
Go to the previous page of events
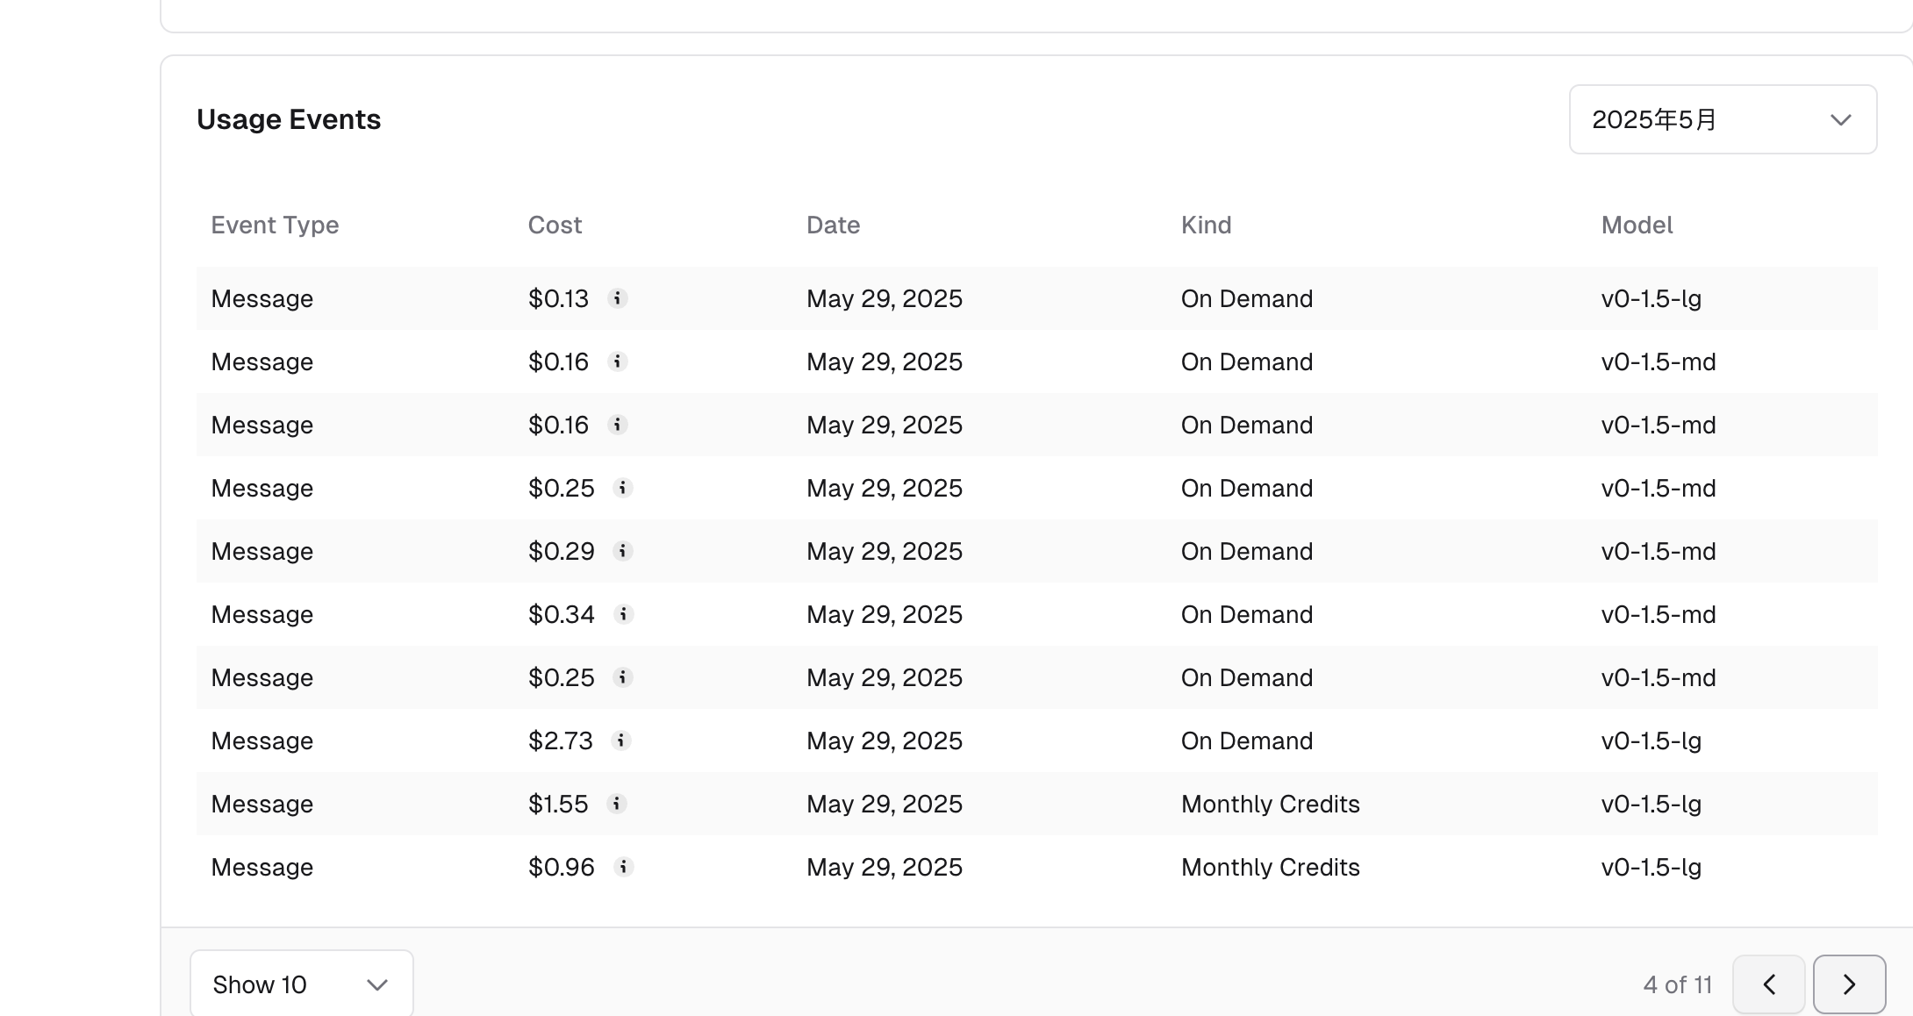[x=1769, y=984]
